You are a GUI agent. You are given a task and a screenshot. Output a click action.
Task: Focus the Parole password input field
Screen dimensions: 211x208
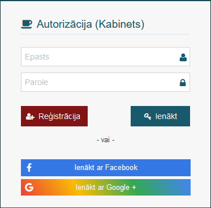click(x=105, y=82)
